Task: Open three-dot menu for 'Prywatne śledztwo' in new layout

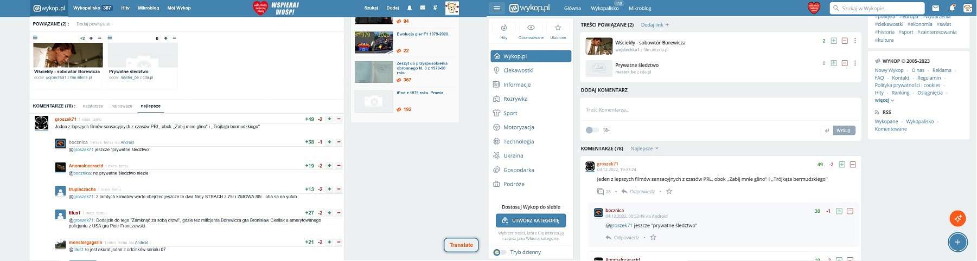Action: click(855, 63)
